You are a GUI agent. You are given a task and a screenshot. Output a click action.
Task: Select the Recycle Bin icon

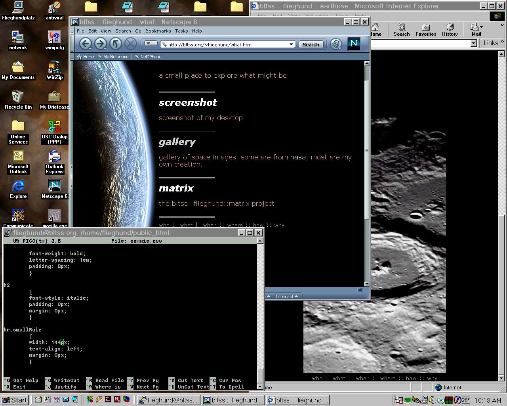(18, 100)
